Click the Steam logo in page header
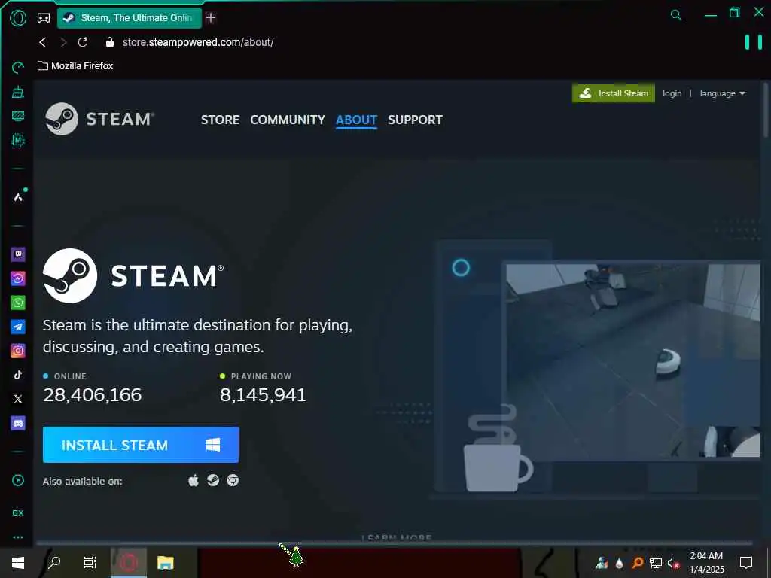Screen dimensions: 771x578 [x=100, y=119]
